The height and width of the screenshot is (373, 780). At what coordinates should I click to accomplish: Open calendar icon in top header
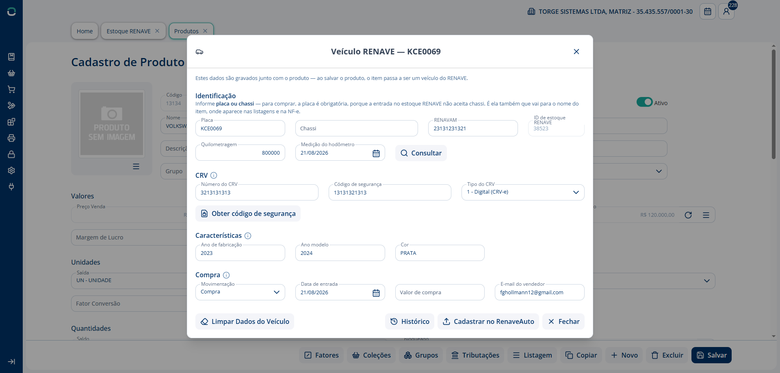(x=708, y=11)
